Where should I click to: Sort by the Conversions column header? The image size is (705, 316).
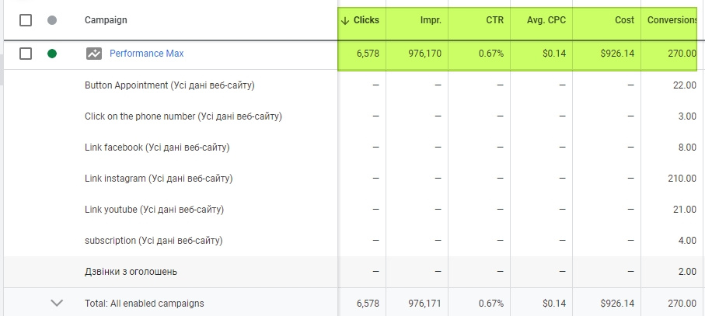[672, 19]
